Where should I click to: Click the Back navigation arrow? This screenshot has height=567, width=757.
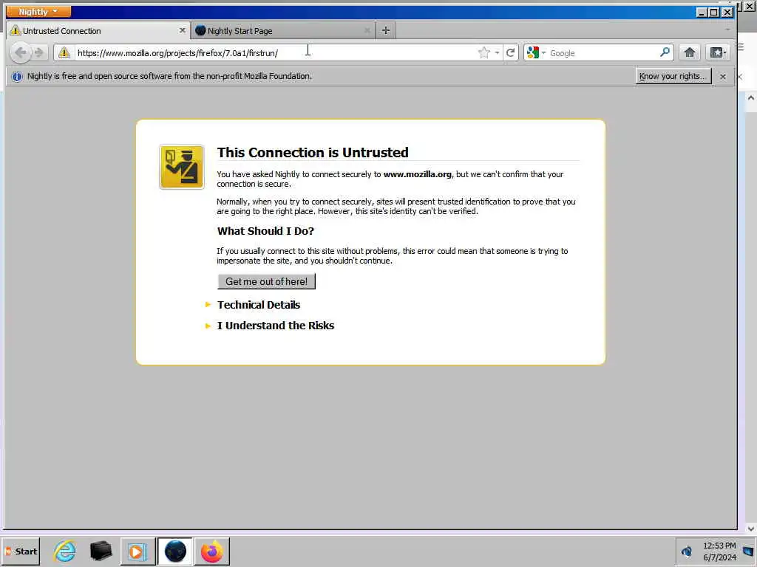click(20, 52)
